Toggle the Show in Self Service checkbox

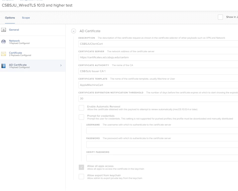point(220,17)
